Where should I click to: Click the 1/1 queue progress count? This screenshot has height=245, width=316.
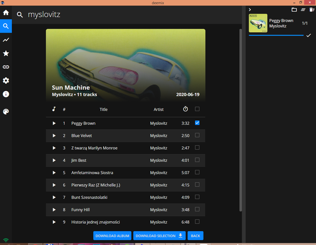pyautogui.click(x=305, y=23)
